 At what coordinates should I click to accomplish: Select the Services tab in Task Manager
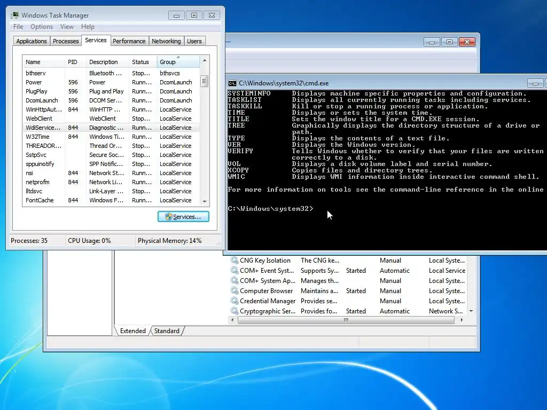(x=96, y=40)
